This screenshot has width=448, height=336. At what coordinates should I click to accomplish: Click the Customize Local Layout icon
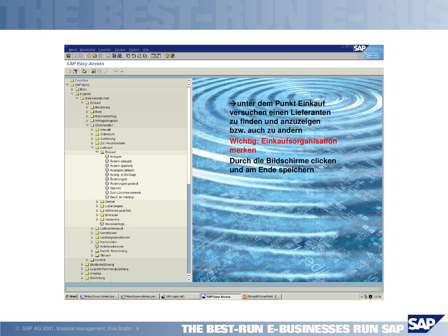coord(172,56)
